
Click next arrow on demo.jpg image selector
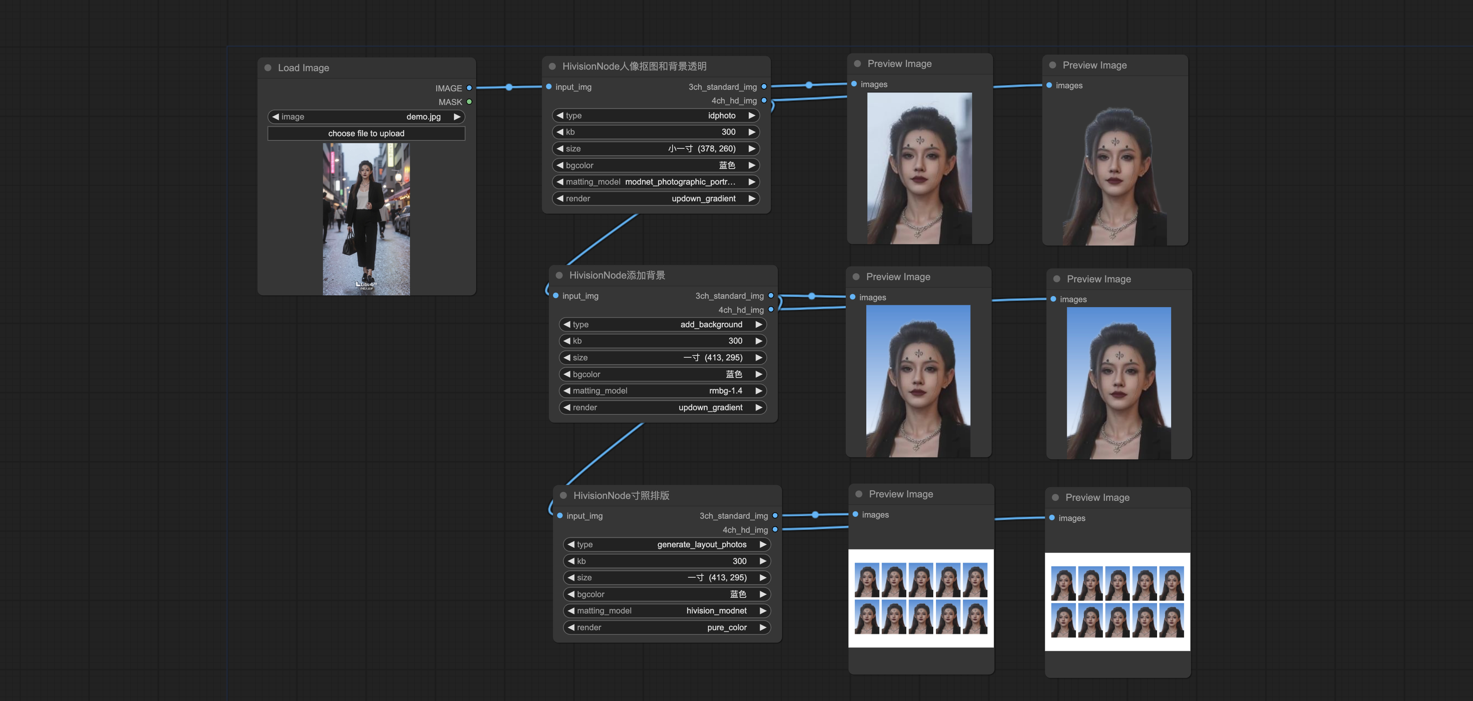(457, 116)
